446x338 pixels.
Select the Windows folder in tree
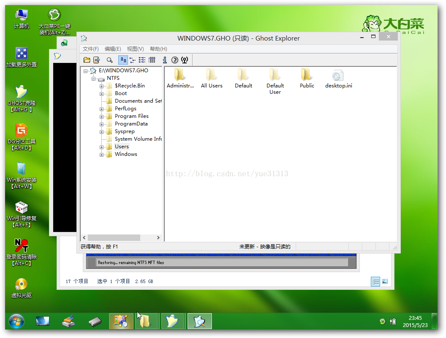[x=126, y=154]
